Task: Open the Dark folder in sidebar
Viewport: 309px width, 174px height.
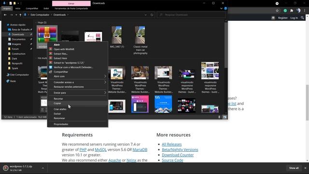Action: point(14,58)
